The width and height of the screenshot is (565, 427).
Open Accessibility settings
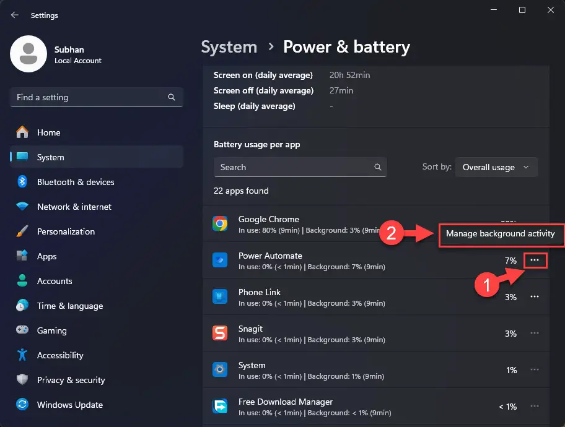97,355
